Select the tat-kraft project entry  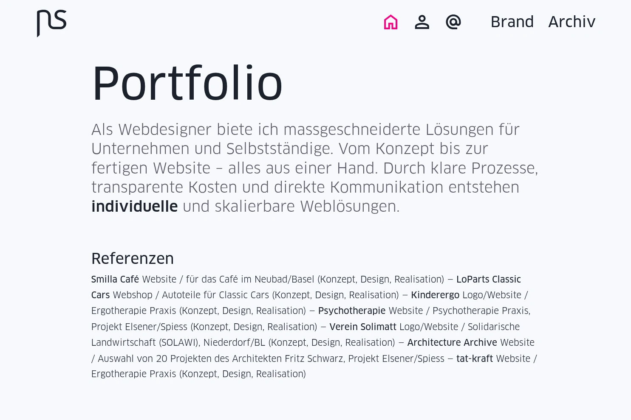(x=475, y=358)
